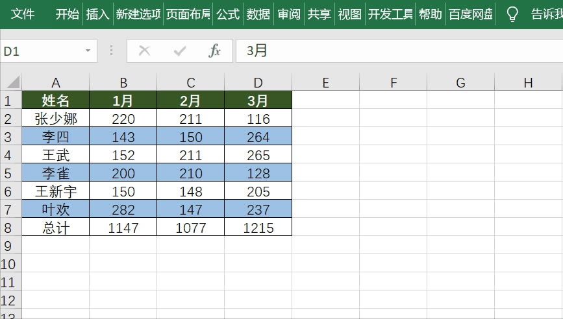Click the cell with value 220

(123, 118)
